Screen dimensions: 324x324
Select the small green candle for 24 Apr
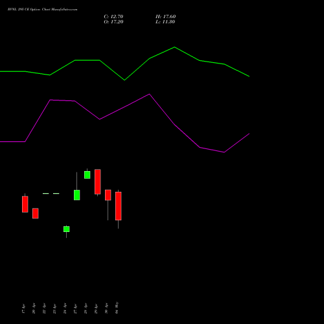point(67,229)
